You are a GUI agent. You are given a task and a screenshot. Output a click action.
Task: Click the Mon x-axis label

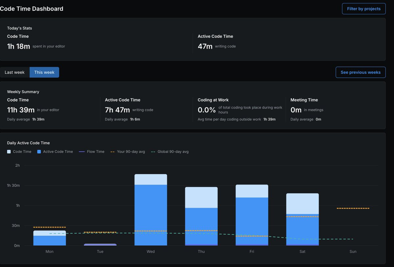(50, 252)
